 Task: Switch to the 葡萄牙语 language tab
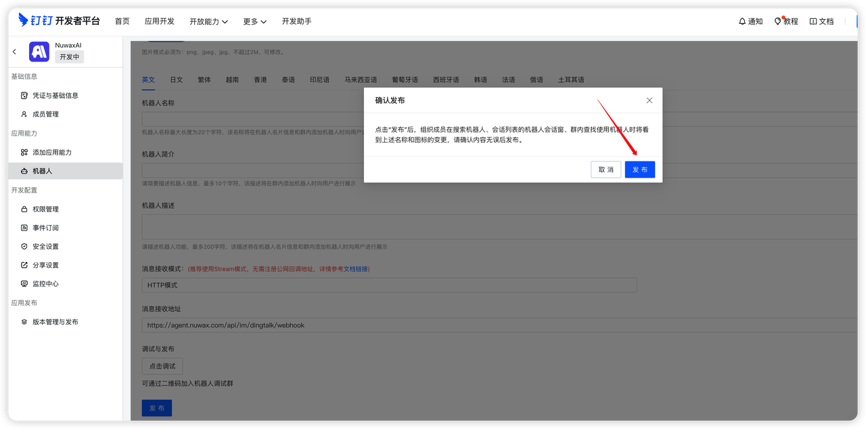405,80
